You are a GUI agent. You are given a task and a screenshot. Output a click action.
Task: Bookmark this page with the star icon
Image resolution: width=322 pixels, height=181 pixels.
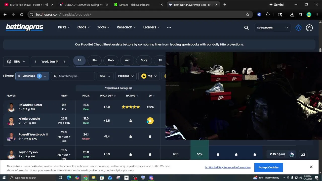(x=248, y=15)
